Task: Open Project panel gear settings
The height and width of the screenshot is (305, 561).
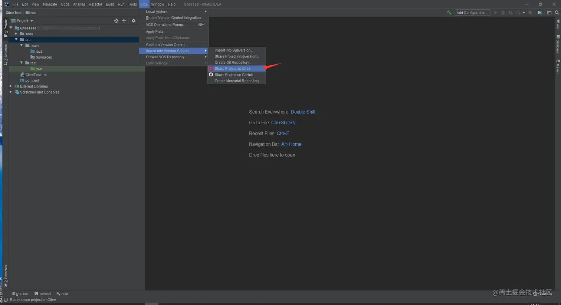Action: [x=134, y=21]
